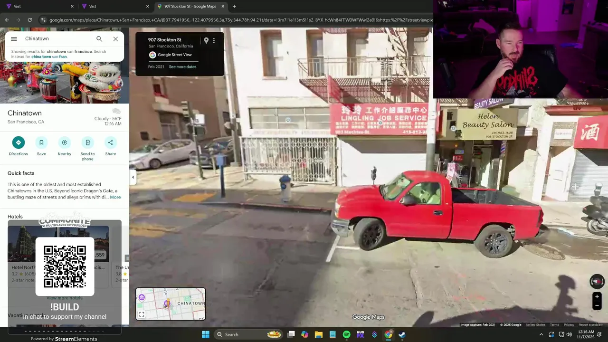The height and width of the screenshot is (342, 608).
Task: Click the search magnifier in Maps sidebar
Action: (99, 39)
